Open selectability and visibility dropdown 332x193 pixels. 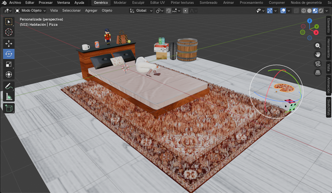(x=260, y=10)
